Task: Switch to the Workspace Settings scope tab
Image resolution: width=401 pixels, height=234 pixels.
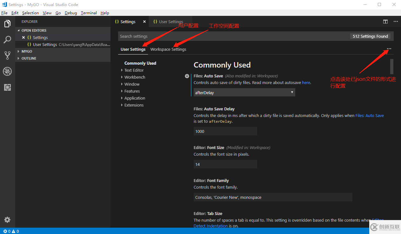Action: coord(168,49)
